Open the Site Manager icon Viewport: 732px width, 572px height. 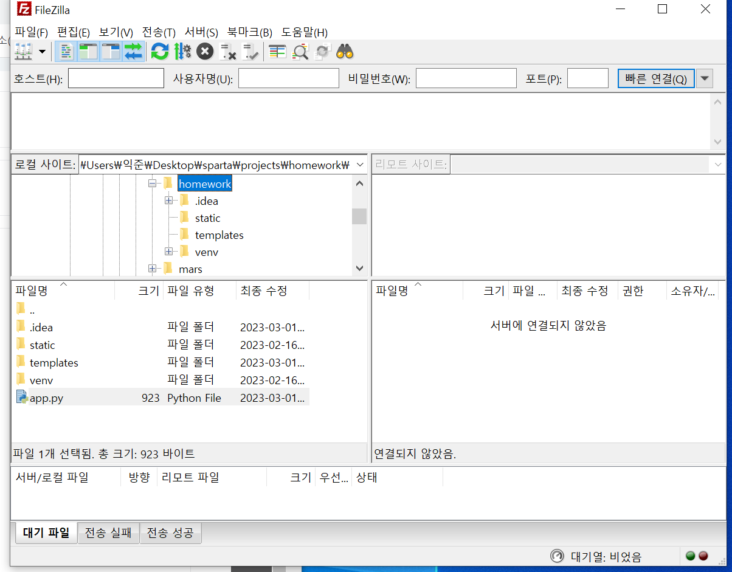(23, 52)
